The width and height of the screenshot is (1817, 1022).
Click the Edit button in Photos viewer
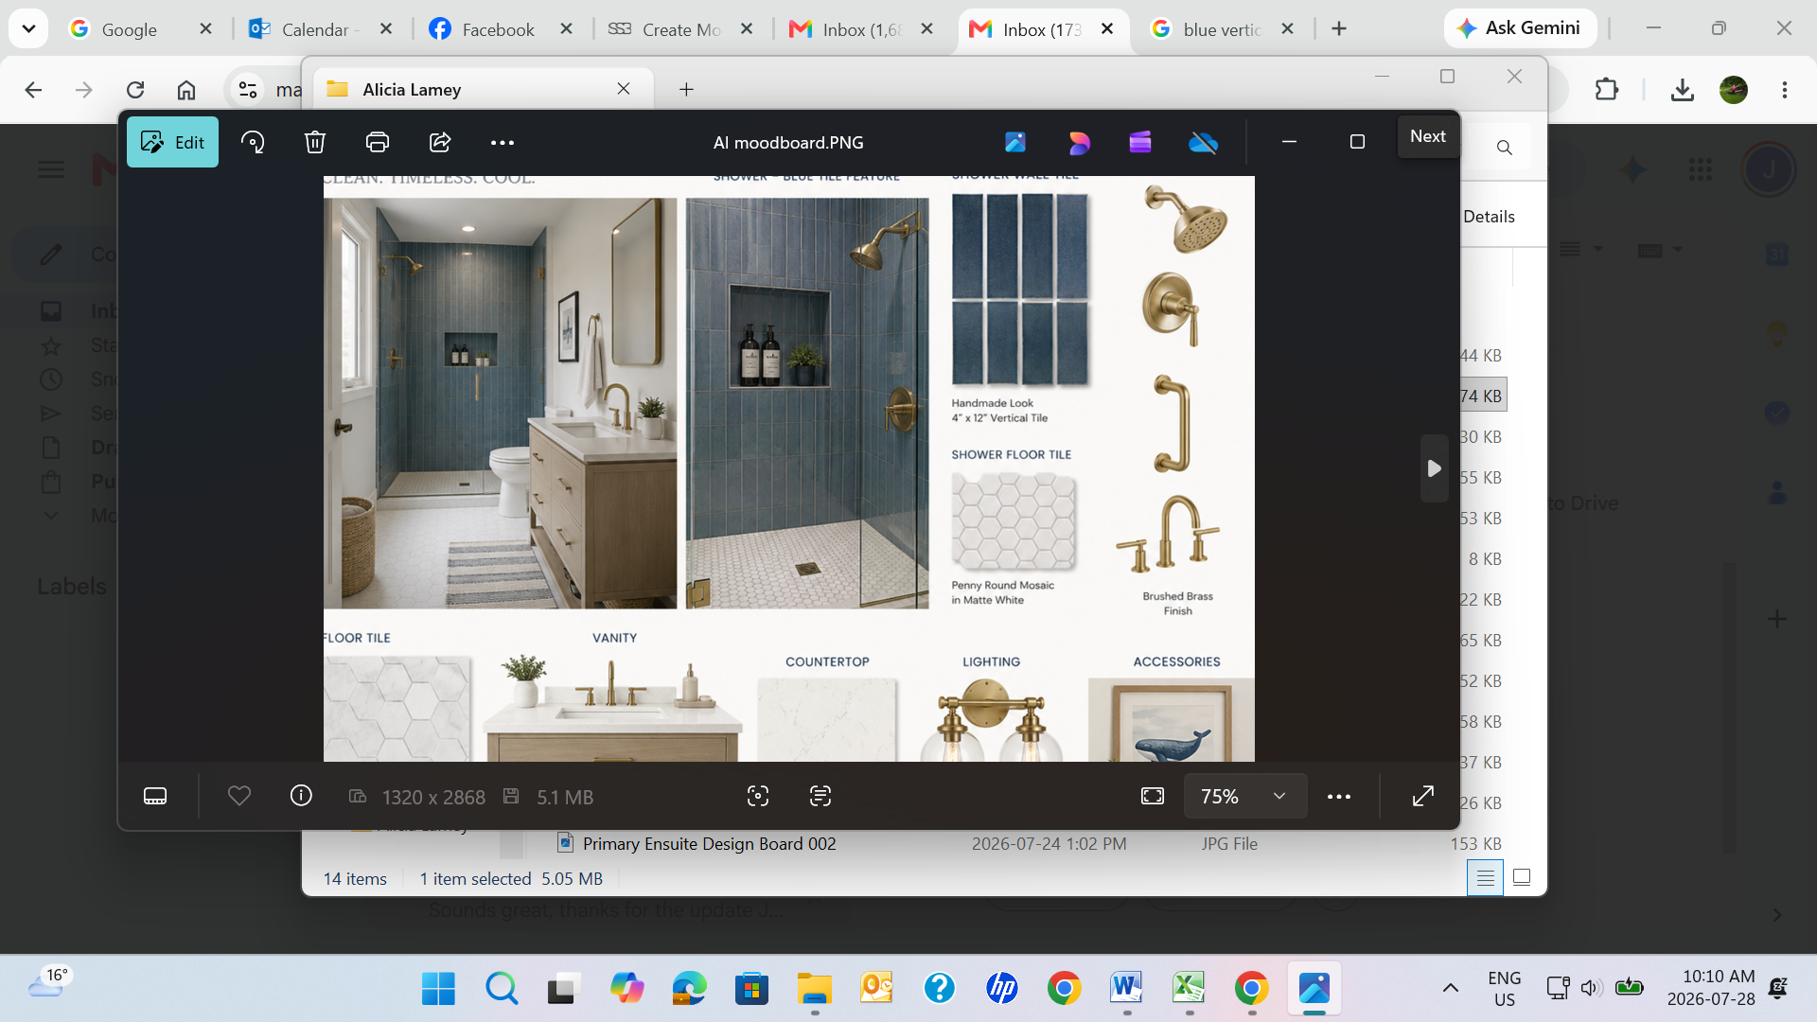pyautogui.click(x=172, y=142)
